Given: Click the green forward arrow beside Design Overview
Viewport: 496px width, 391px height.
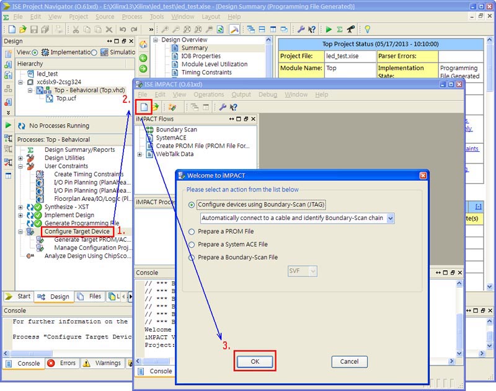Looking at the screenshot, I should [143, 68].
